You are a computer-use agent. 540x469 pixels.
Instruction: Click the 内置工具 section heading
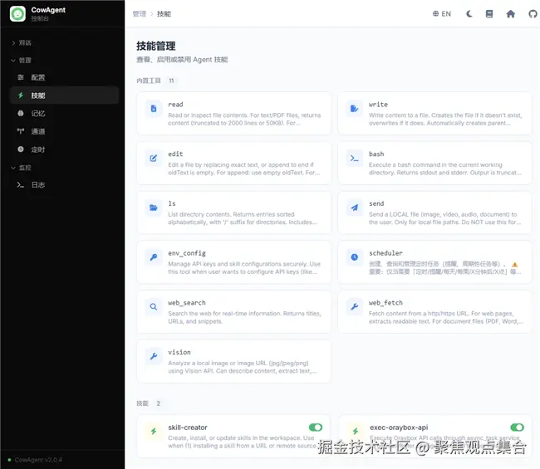click(149, 81)
